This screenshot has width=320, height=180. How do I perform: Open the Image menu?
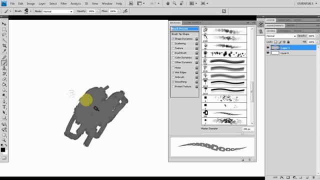tap(31, 3)
